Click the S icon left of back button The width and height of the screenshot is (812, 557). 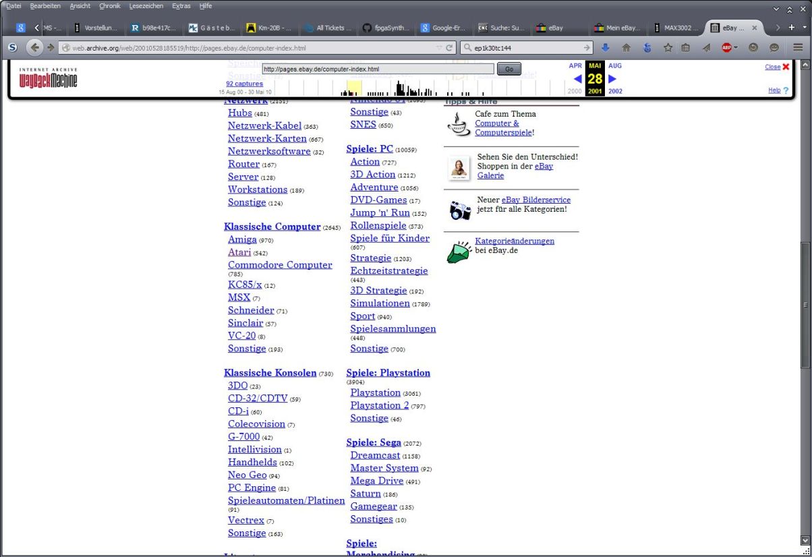point(12,48)
